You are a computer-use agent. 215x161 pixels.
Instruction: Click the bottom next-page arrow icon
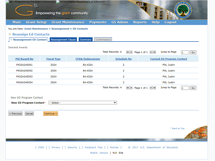(151, 88)
